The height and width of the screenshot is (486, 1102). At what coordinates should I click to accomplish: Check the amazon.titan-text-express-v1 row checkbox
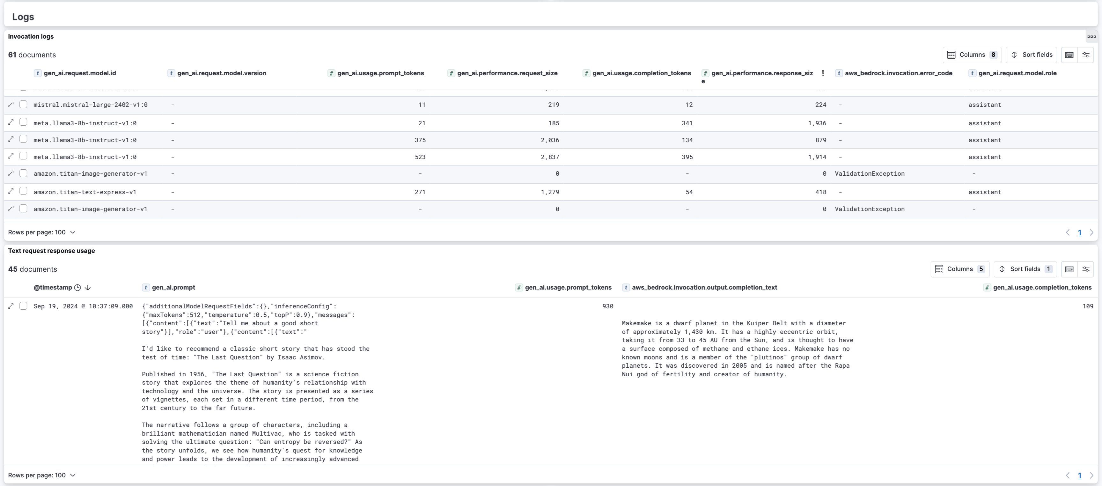click(x=24, y=191)
